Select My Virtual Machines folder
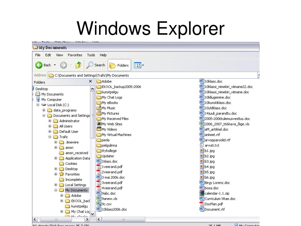 (114, 135)
